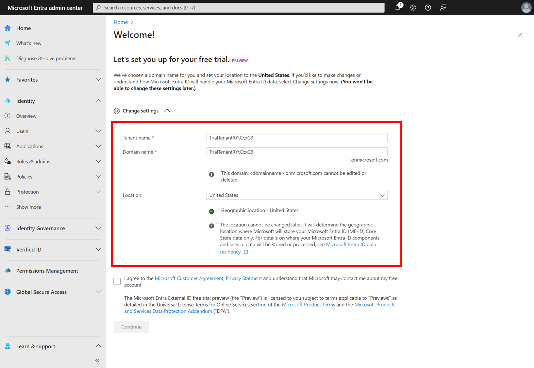The image size is (534, 368).
Task: Click the Policies document icon
Action: (x=8, y=177)
